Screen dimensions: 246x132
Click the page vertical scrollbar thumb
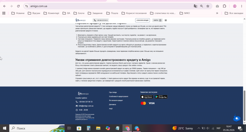click(x=244, y=106)
